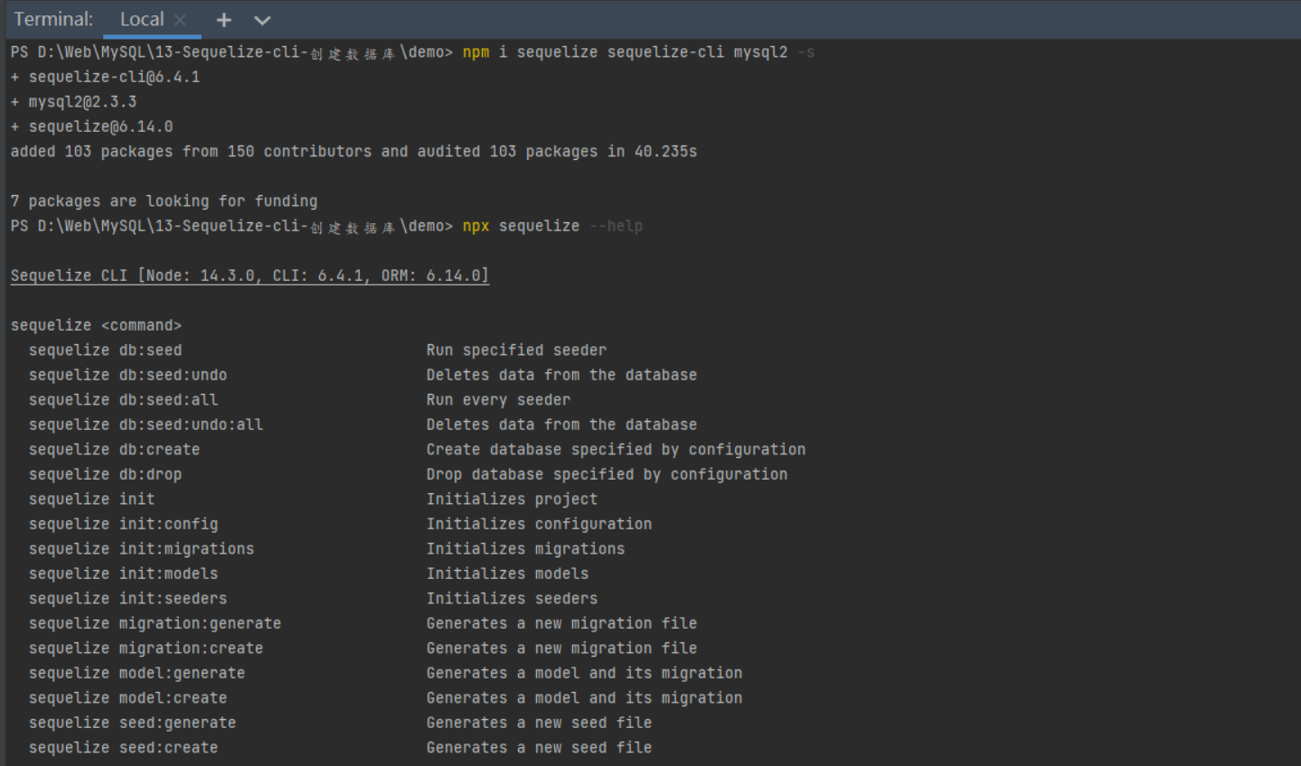
Task: Click 'Initializes models' description
Action: coord(507,574)
